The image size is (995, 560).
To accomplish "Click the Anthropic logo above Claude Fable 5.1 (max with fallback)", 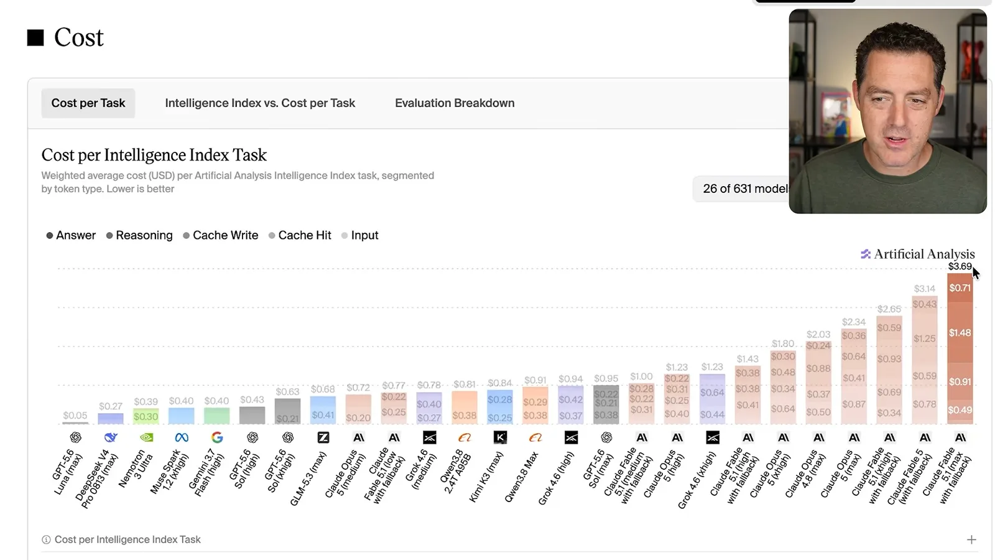I will click(x=961, y=437).
